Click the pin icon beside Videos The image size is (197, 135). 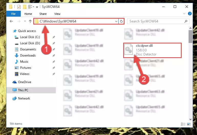pyautogui.click(x=54, y=74)
